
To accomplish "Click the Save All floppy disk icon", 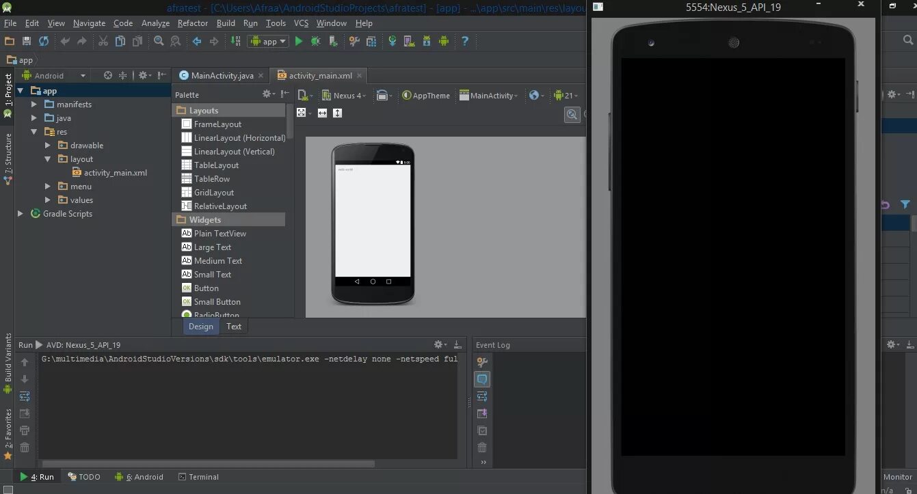I will pos(27,42).
